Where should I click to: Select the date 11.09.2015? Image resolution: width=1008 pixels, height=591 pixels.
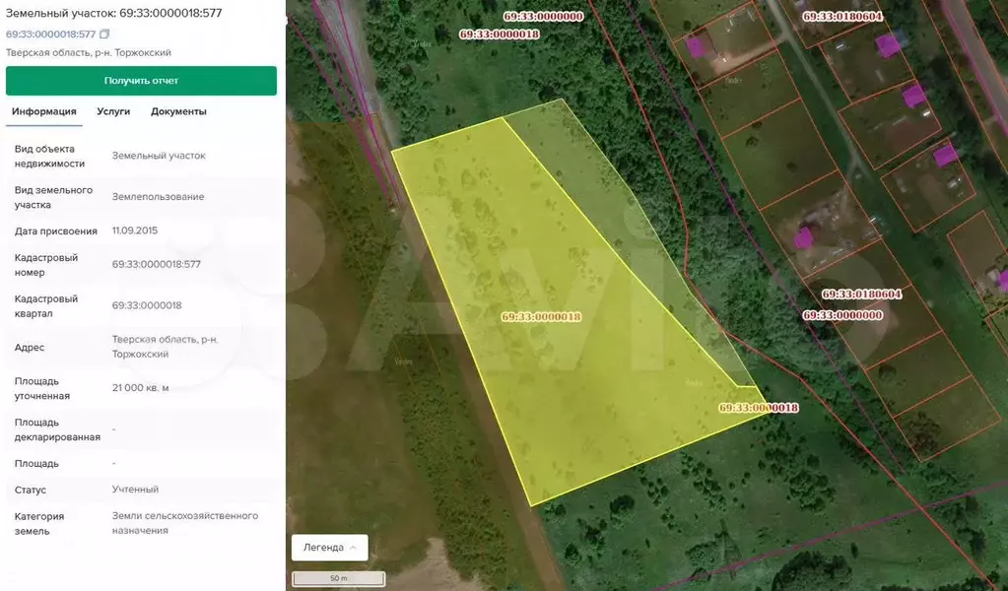pyautogui.click(x=135, y=230)
